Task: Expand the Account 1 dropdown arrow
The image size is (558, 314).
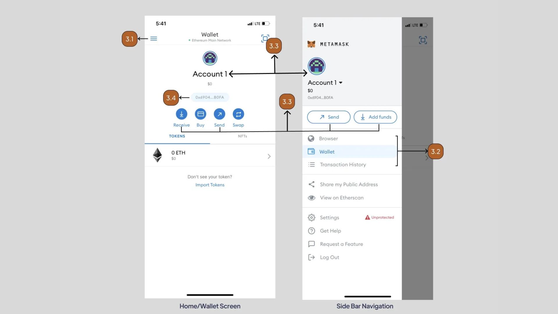Action: 341,83
